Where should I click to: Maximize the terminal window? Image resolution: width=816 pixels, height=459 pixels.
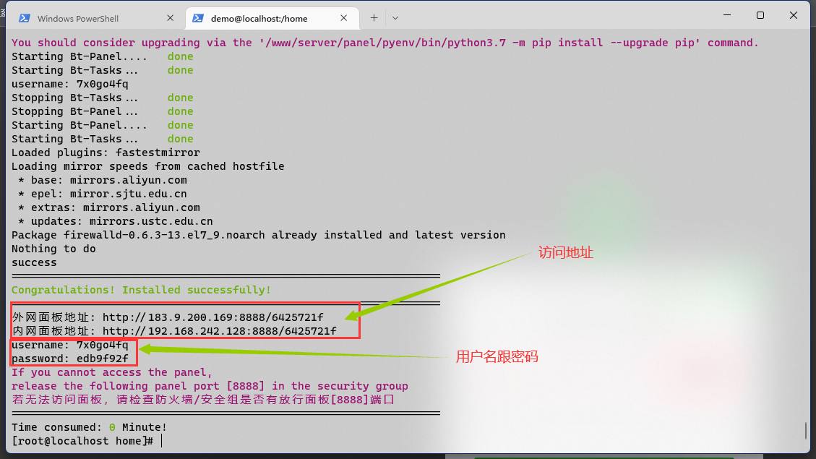click(760, 16)
